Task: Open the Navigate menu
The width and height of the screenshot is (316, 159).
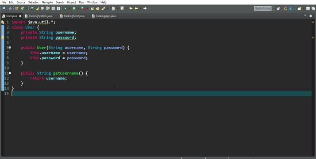Action: (47, 2)
